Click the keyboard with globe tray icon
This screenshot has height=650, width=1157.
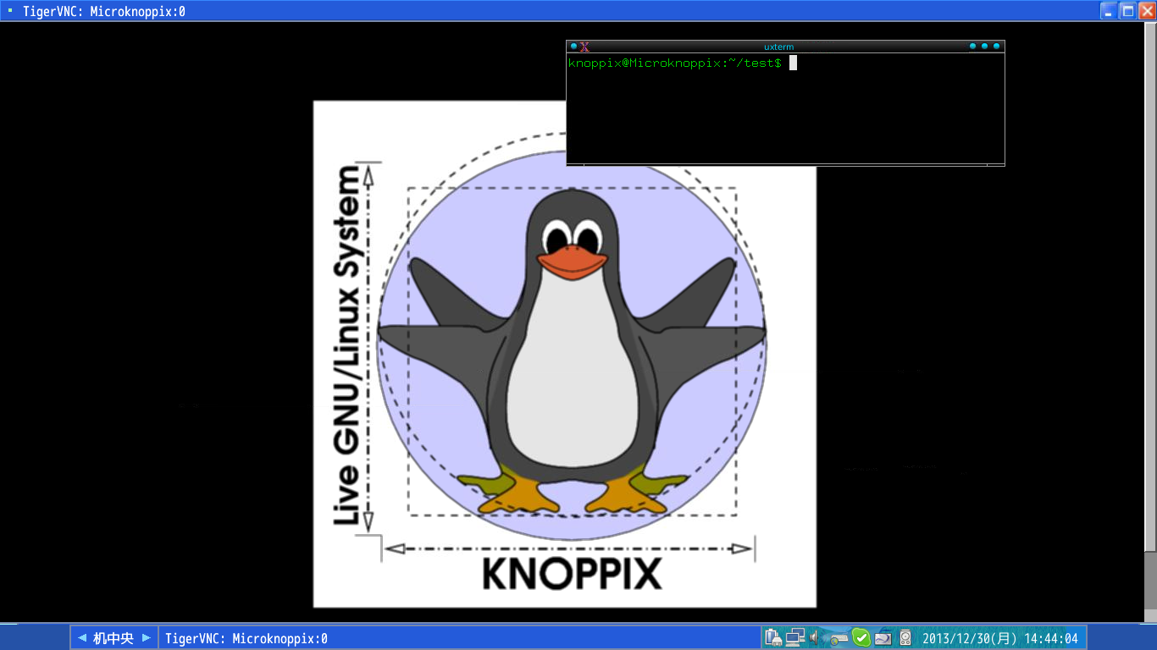coord(838,638)
